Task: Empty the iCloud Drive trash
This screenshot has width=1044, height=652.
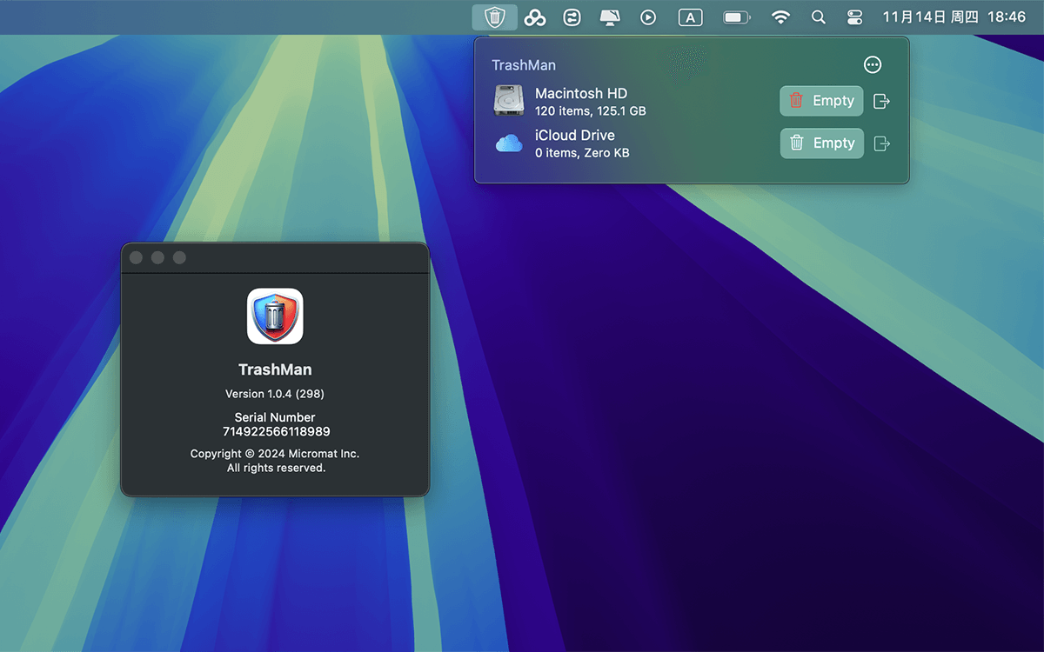Action: pos(821,143)
